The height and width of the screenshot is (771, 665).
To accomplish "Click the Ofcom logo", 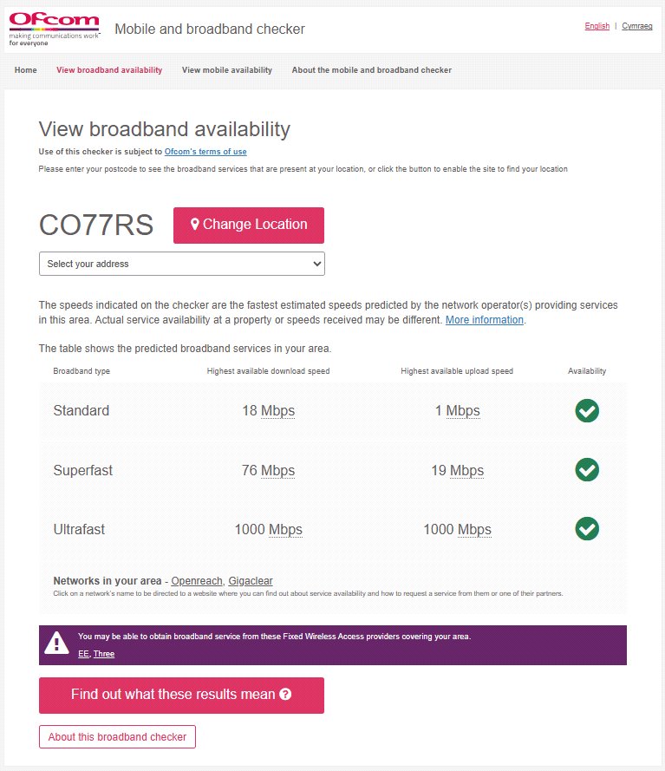I will click(x=55, y=29).
